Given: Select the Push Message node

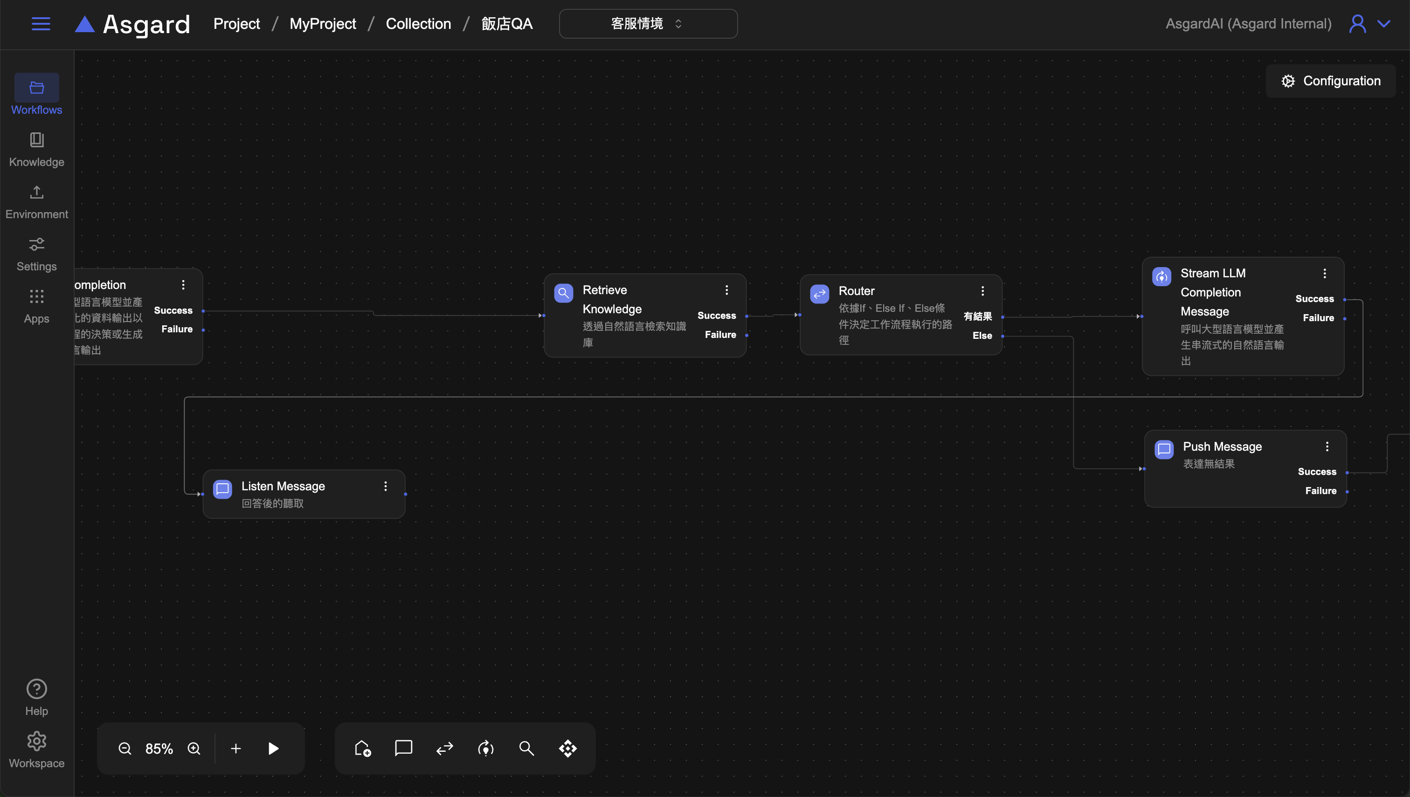Looking at the screenshot, I should (1222, 447).
